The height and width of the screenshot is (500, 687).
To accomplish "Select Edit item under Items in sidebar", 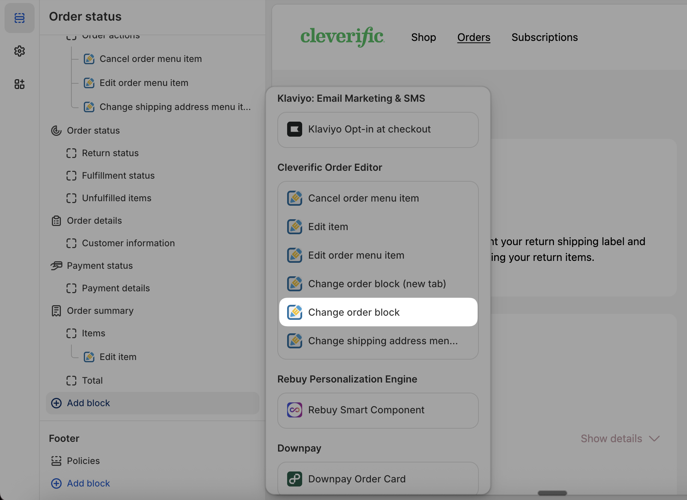I will point(118,357).
